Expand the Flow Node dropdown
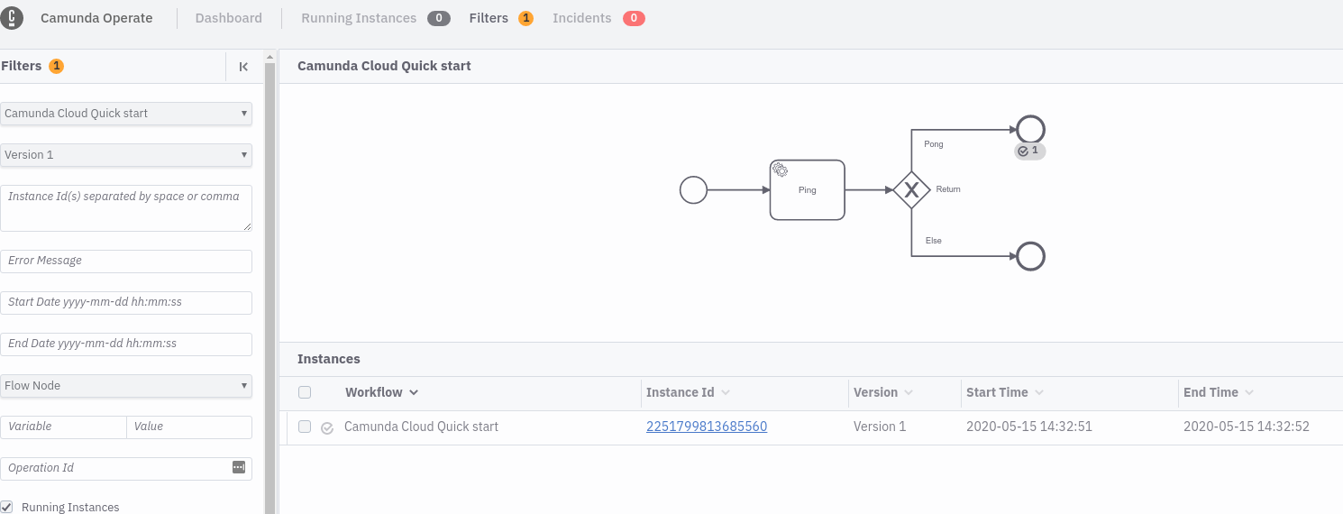 (x=126, y=386)
